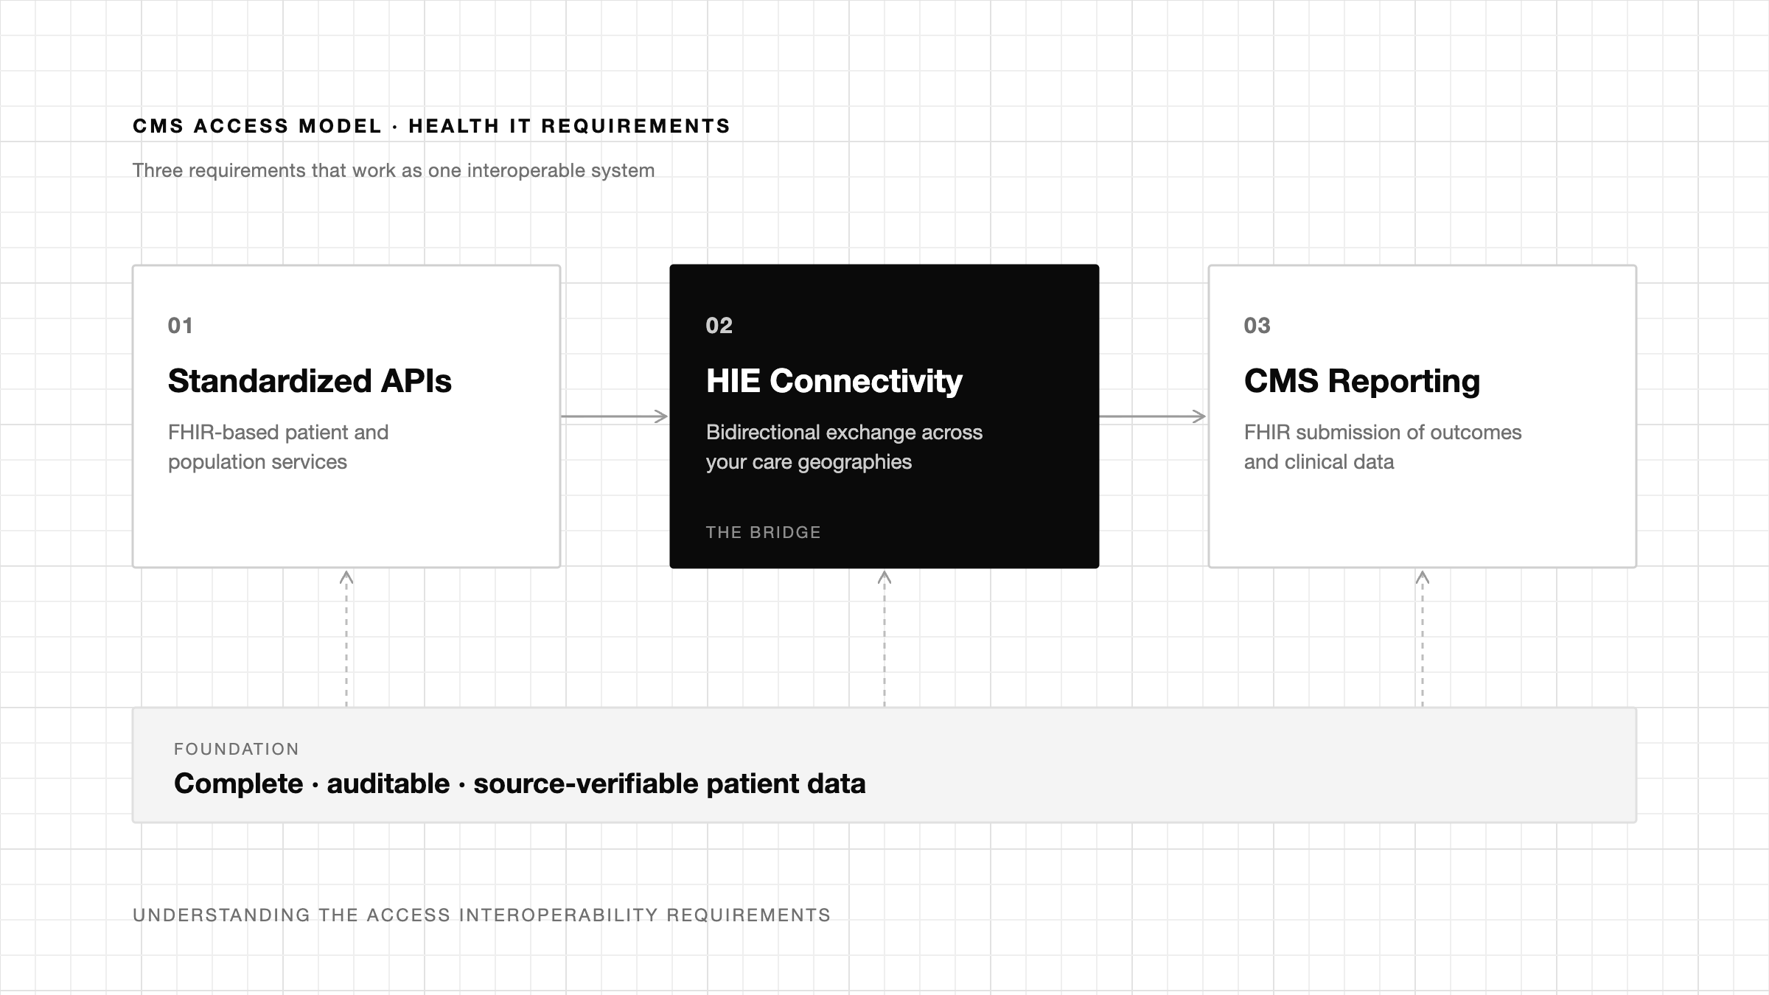
Task: Click 'Complete · auditable · source-verifiable patient data'
Action: [520, 783]
